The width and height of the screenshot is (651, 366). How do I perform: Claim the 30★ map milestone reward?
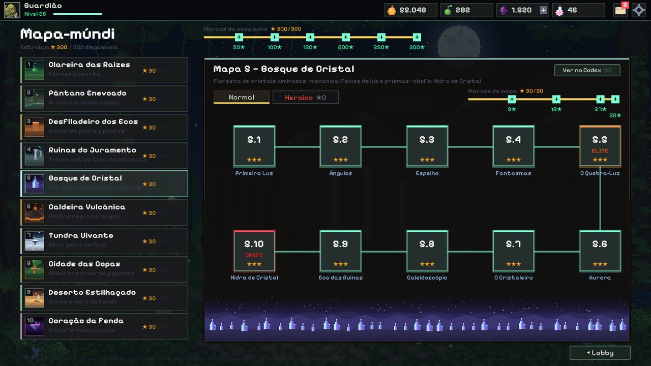click(x=615, y=99)
